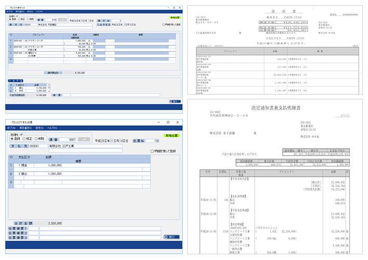Image resolution: width=368 pixels, height=260 pixels.
Task: Check 明細を残して登録 in the payment window
Action: click(152, 151)
